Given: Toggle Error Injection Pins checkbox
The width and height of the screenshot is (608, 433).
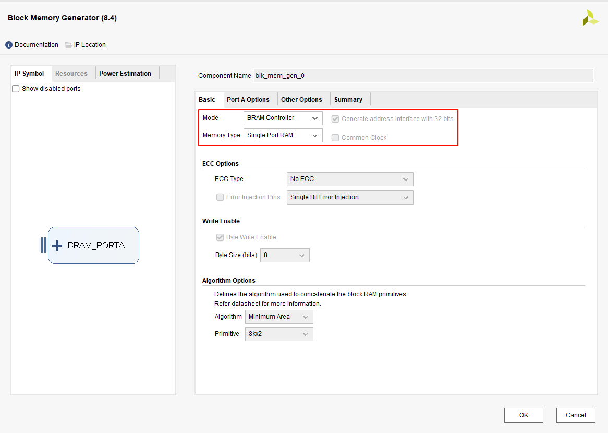Looking at the screenshot, I should pos(220,197).
